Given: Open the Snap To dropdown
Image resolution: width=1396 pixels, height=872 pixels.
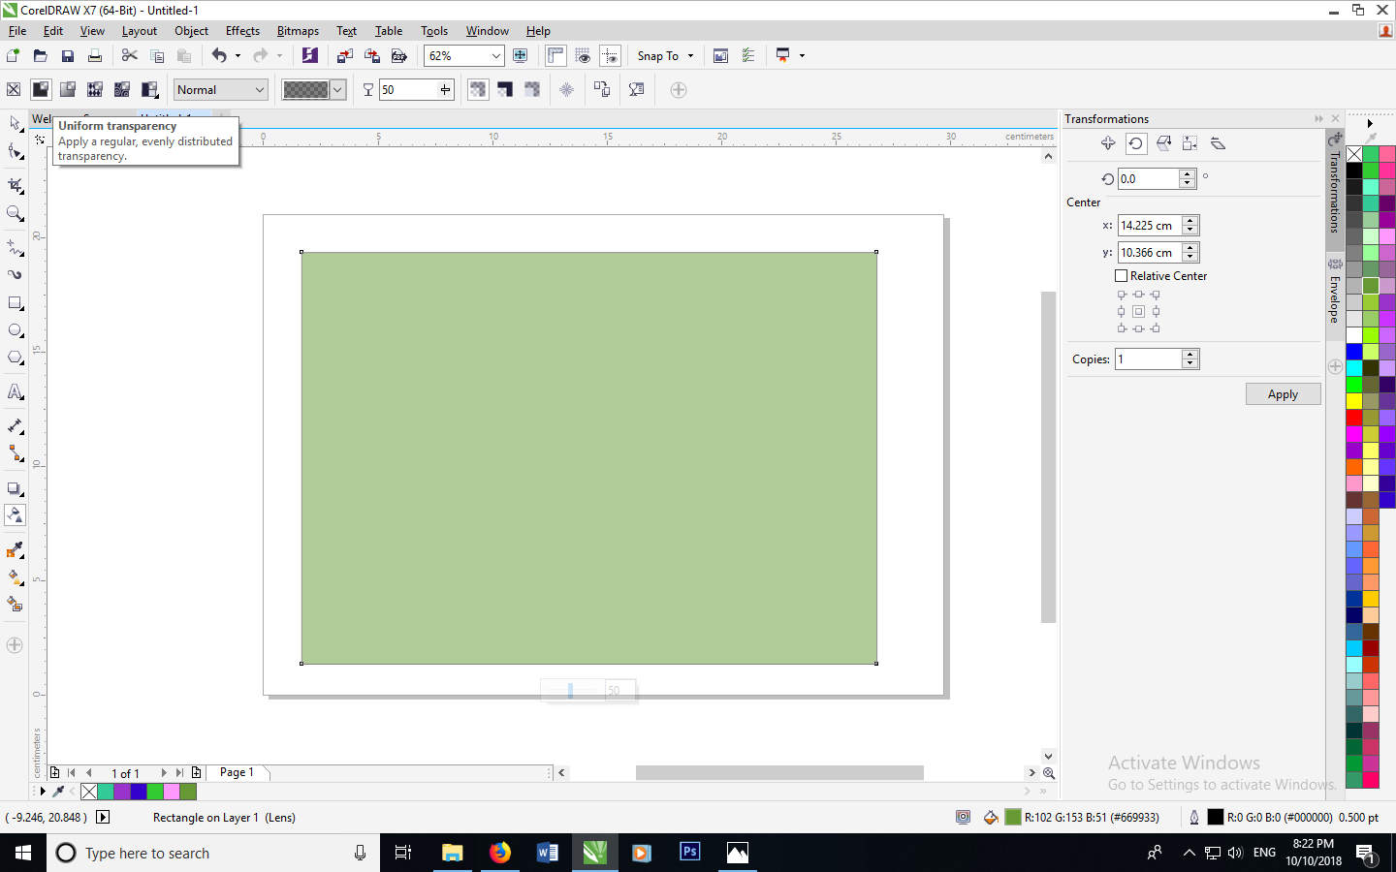Looking at the screenshot, I should 665,56.
